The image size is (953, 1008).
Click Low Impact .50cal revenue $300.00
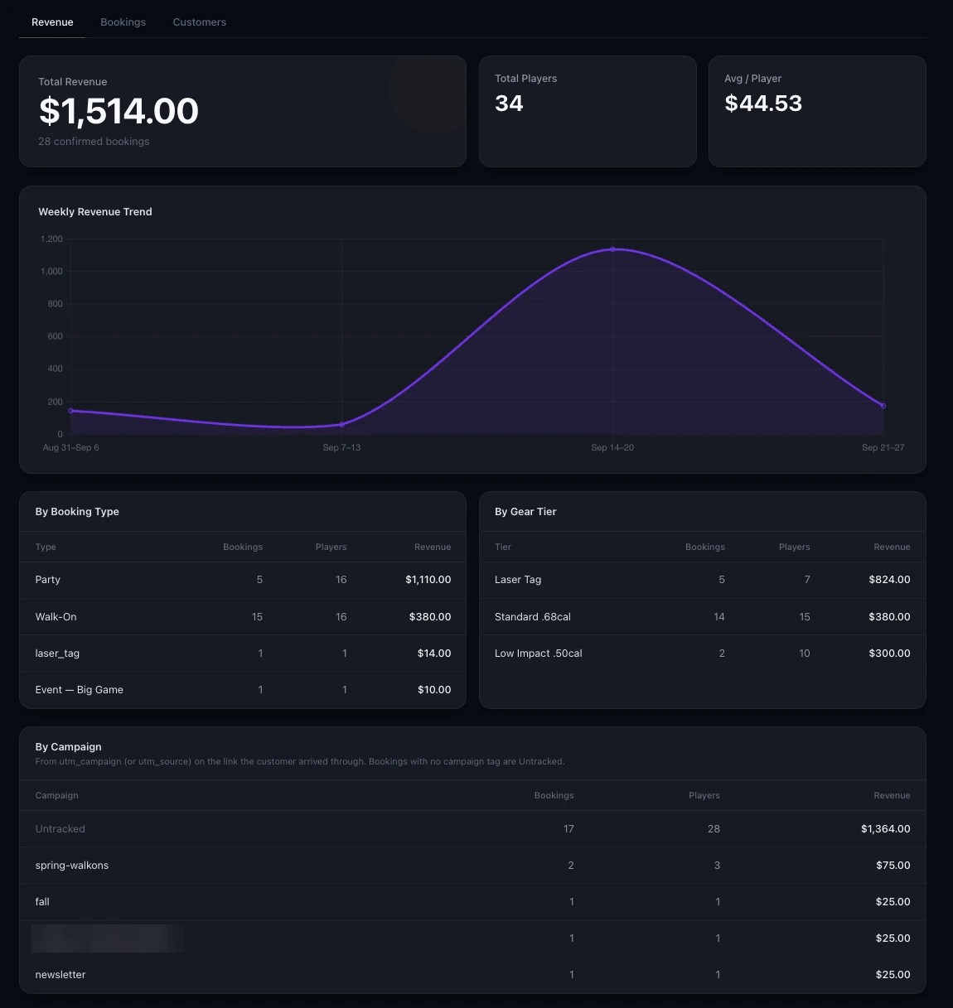(x=889, y=654)
